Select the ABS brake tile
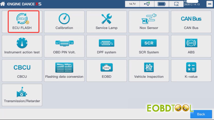This screenshot has height=120, width=214. click(191, 46)
